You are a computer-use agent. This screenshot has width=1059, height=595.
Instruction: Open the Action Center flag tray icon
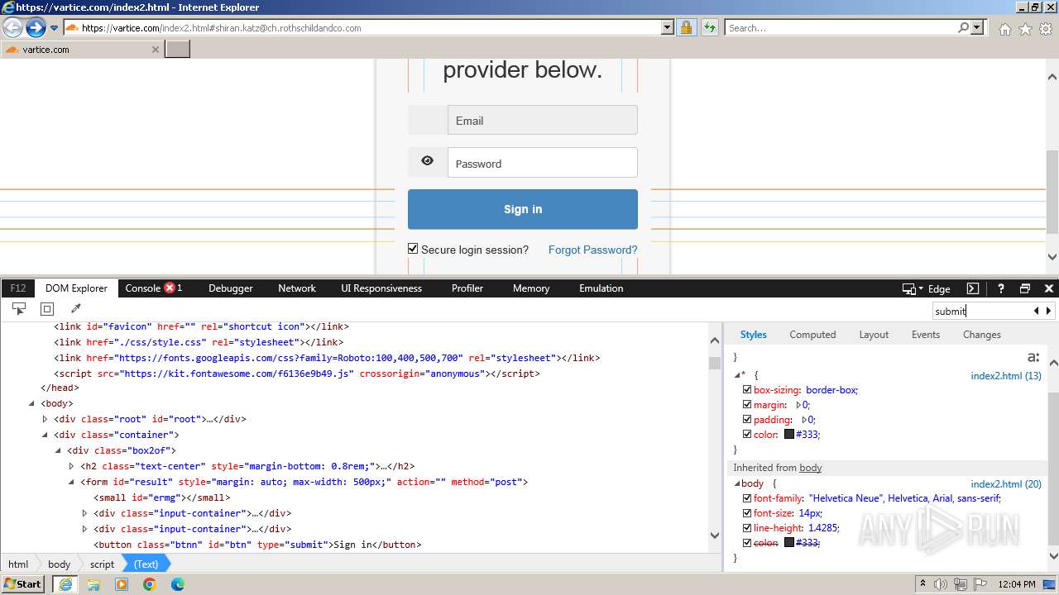[979, 584]
